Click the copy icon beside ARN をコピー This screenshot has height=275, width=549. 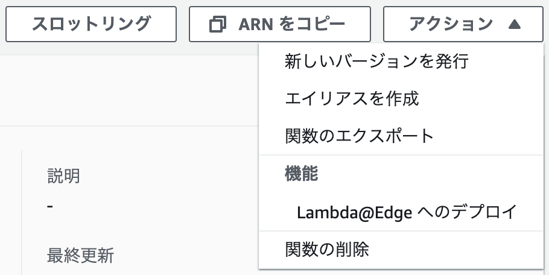(217, 25)
